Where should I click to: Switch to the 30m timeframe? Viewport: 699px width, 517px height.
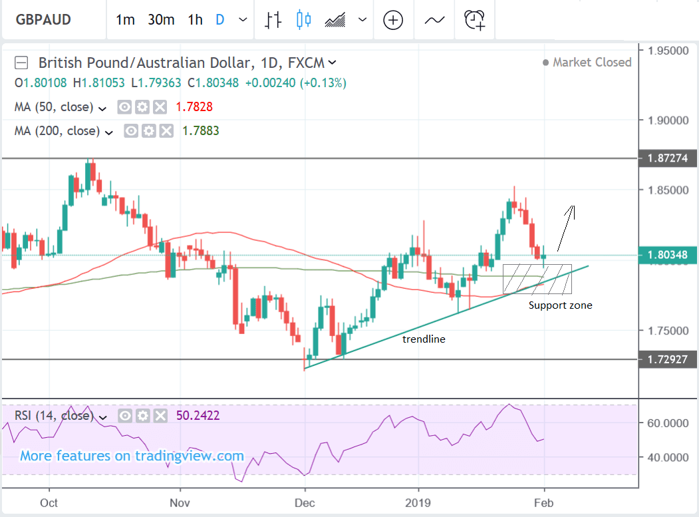coord(161,20)
